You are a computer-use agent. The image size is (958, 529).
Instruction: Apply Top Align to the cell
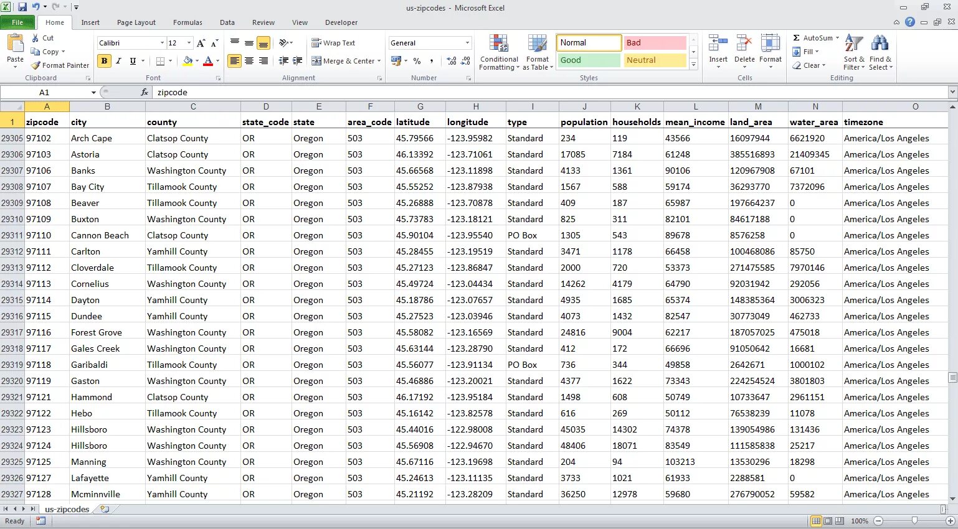235,43
